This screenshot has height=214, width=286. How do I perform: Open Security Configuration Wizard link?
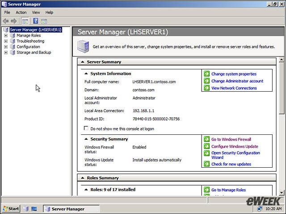click(x=236, y=155)
